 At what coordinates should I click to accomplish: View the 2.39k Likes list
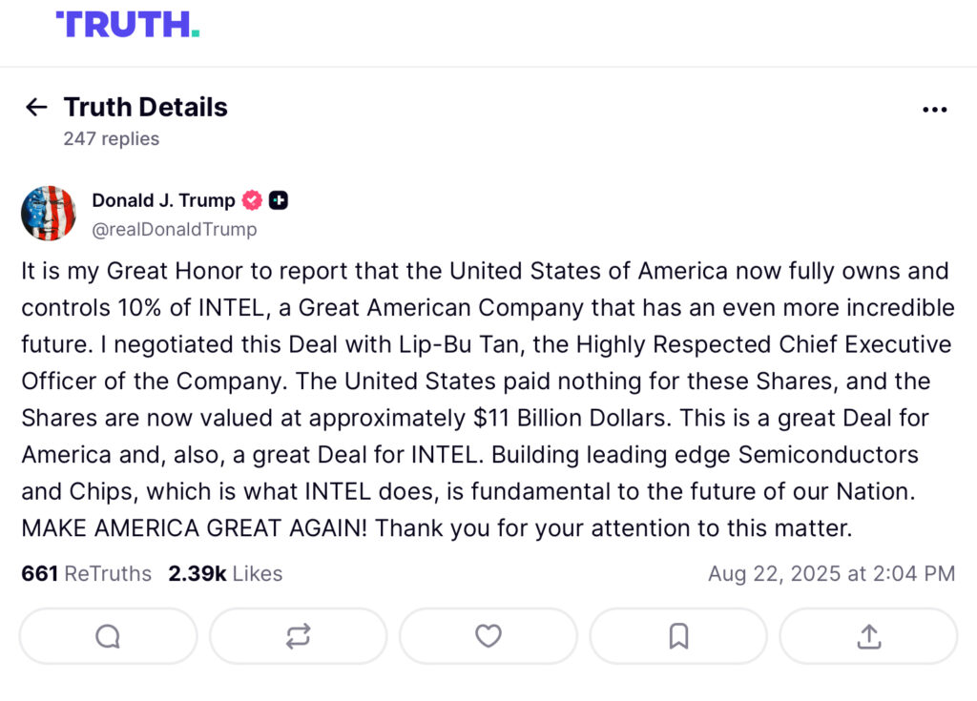click(225, 573)
